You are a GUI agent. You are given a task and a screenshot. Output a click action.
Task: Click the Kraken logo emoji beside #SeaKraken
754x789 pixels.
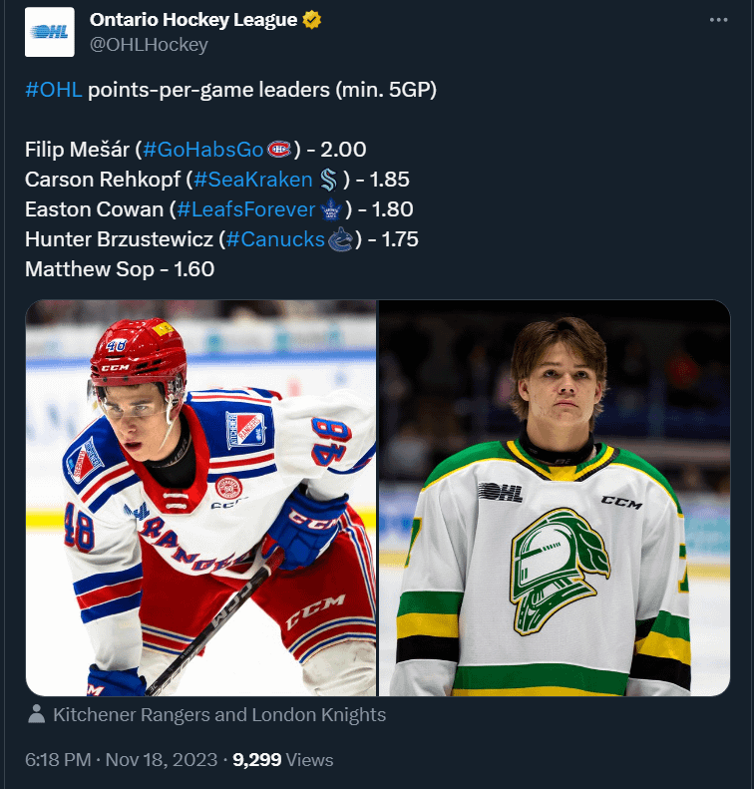[329, 180]
